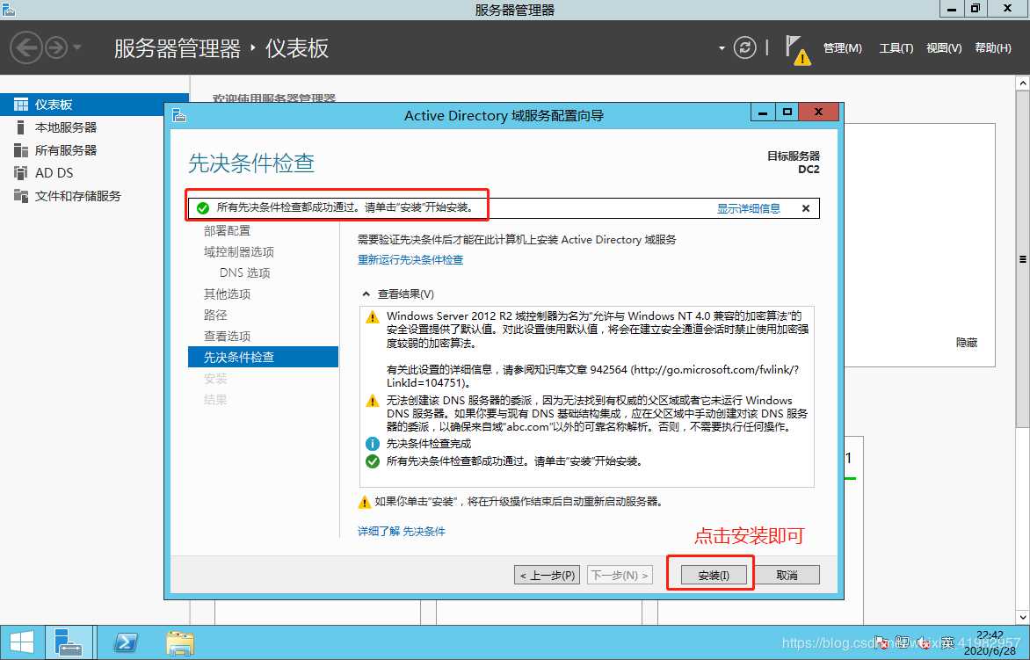Image resolution: width=1030 pixels, height=660 pixels.
Task: Open File Explorer from the taskbar
Action: [x=180, y=643]
